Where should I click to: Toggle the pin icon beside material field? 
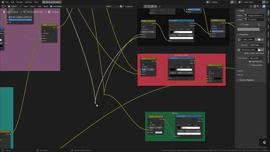point(159,6)
